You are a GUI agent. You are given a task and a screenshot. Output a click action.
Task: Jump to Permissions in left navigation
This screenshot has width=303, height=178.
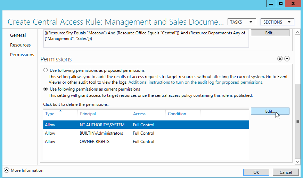[22, 54]
